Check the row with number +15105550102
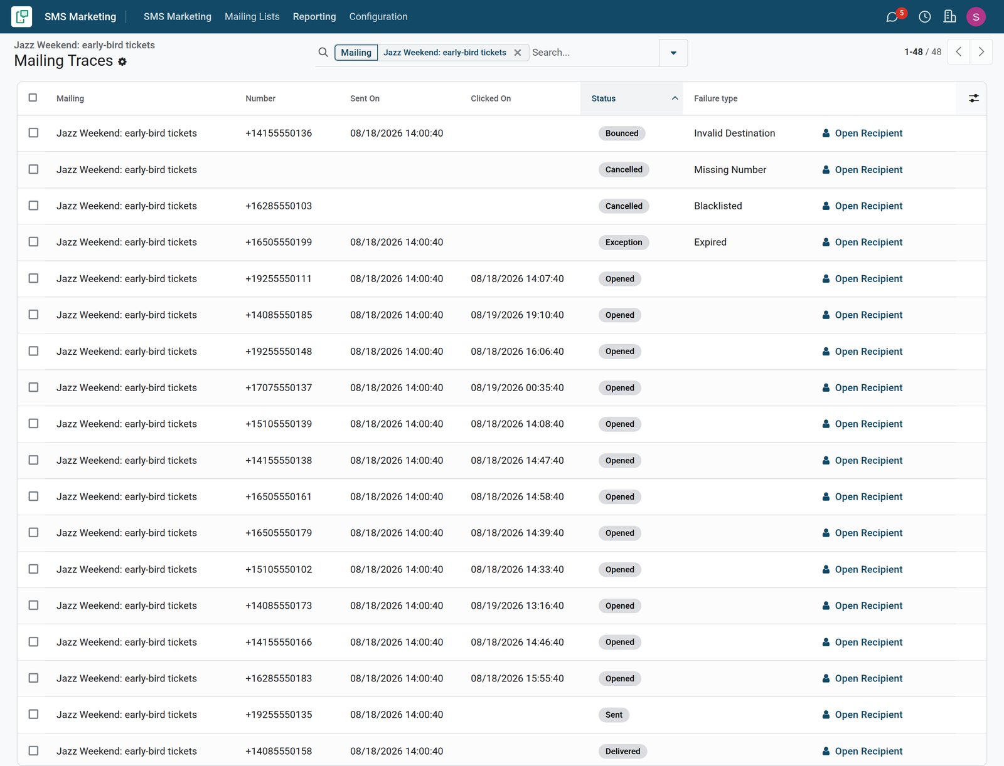This screenshot has height=766, width=1004. point(33,569)
